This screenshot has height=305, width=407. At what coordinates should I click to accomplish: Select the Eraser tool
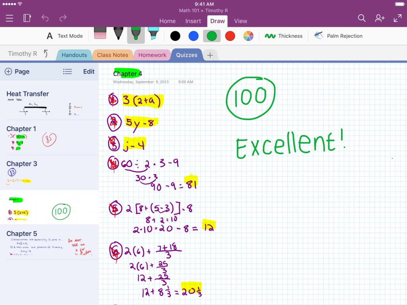(100, 35)
